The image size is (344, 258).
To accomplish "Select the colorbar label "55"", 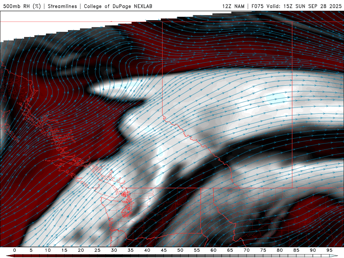I will (x=197, y=250).
